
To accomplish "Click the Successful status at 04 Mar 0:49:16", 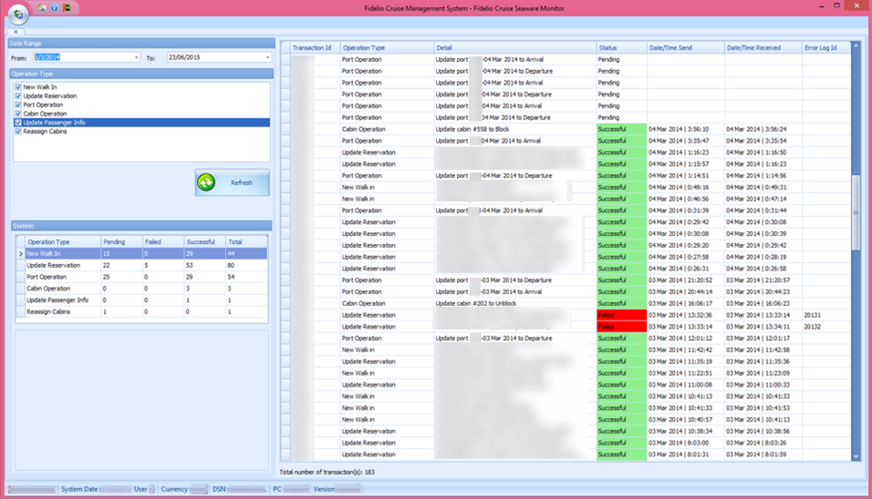I will click(621, 187).
